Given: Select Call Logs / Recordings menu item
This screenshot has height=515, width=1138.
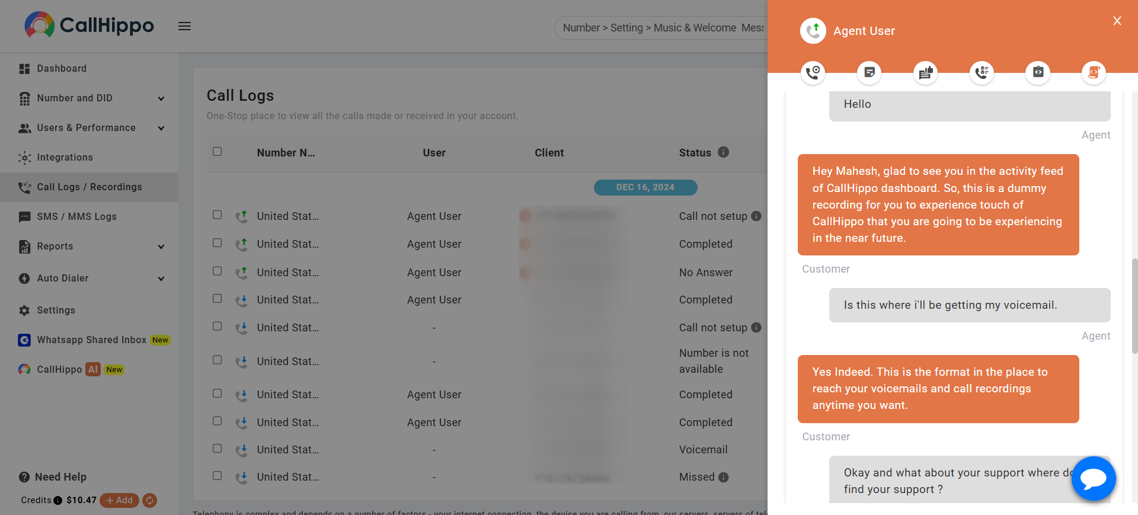Looking at the screenshot, I should tap(89, 187).
